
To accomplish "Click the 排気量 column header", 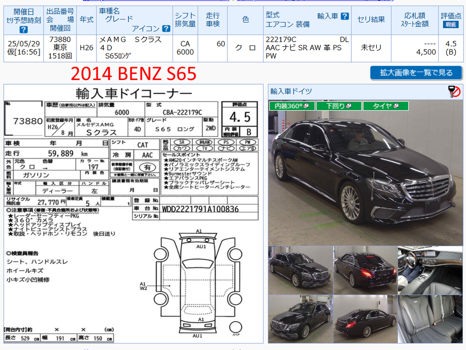I will click(185, 24).
